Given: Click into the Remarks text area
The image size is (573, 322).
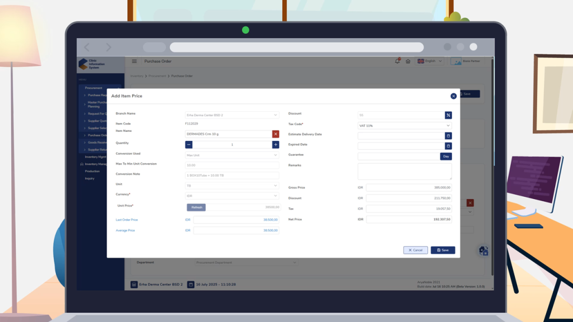Looking at the screenshot, I should coord(404,171).
